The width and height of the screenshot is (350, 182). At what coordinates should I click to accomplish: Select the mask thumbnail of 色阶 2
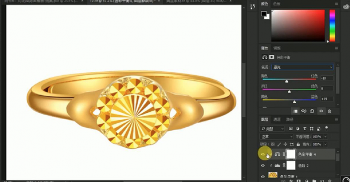point(291,165)
